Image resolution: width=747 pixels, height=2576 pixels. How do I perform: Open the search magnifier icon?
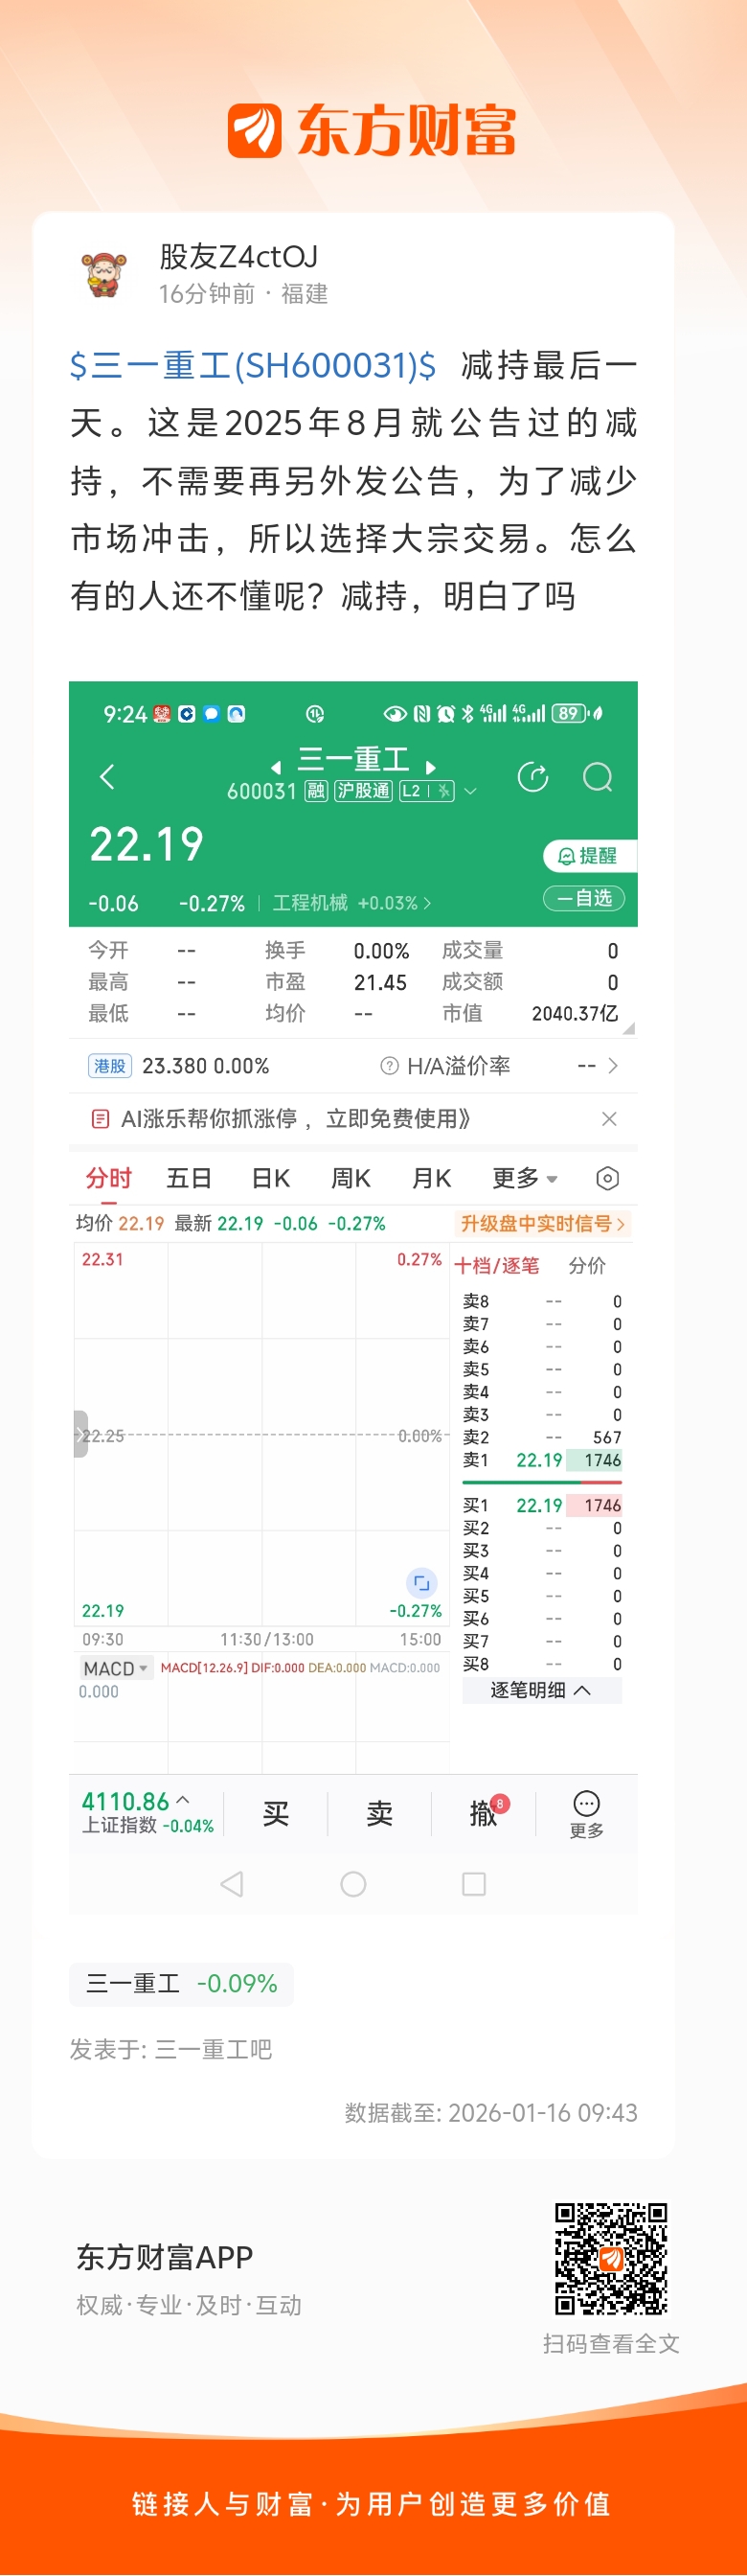click(598, 777)
